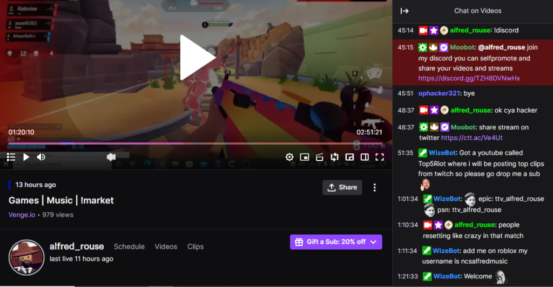Click Moobot username in the 45:15 message
Screen dimensions: 553x287
coord(462,47)
